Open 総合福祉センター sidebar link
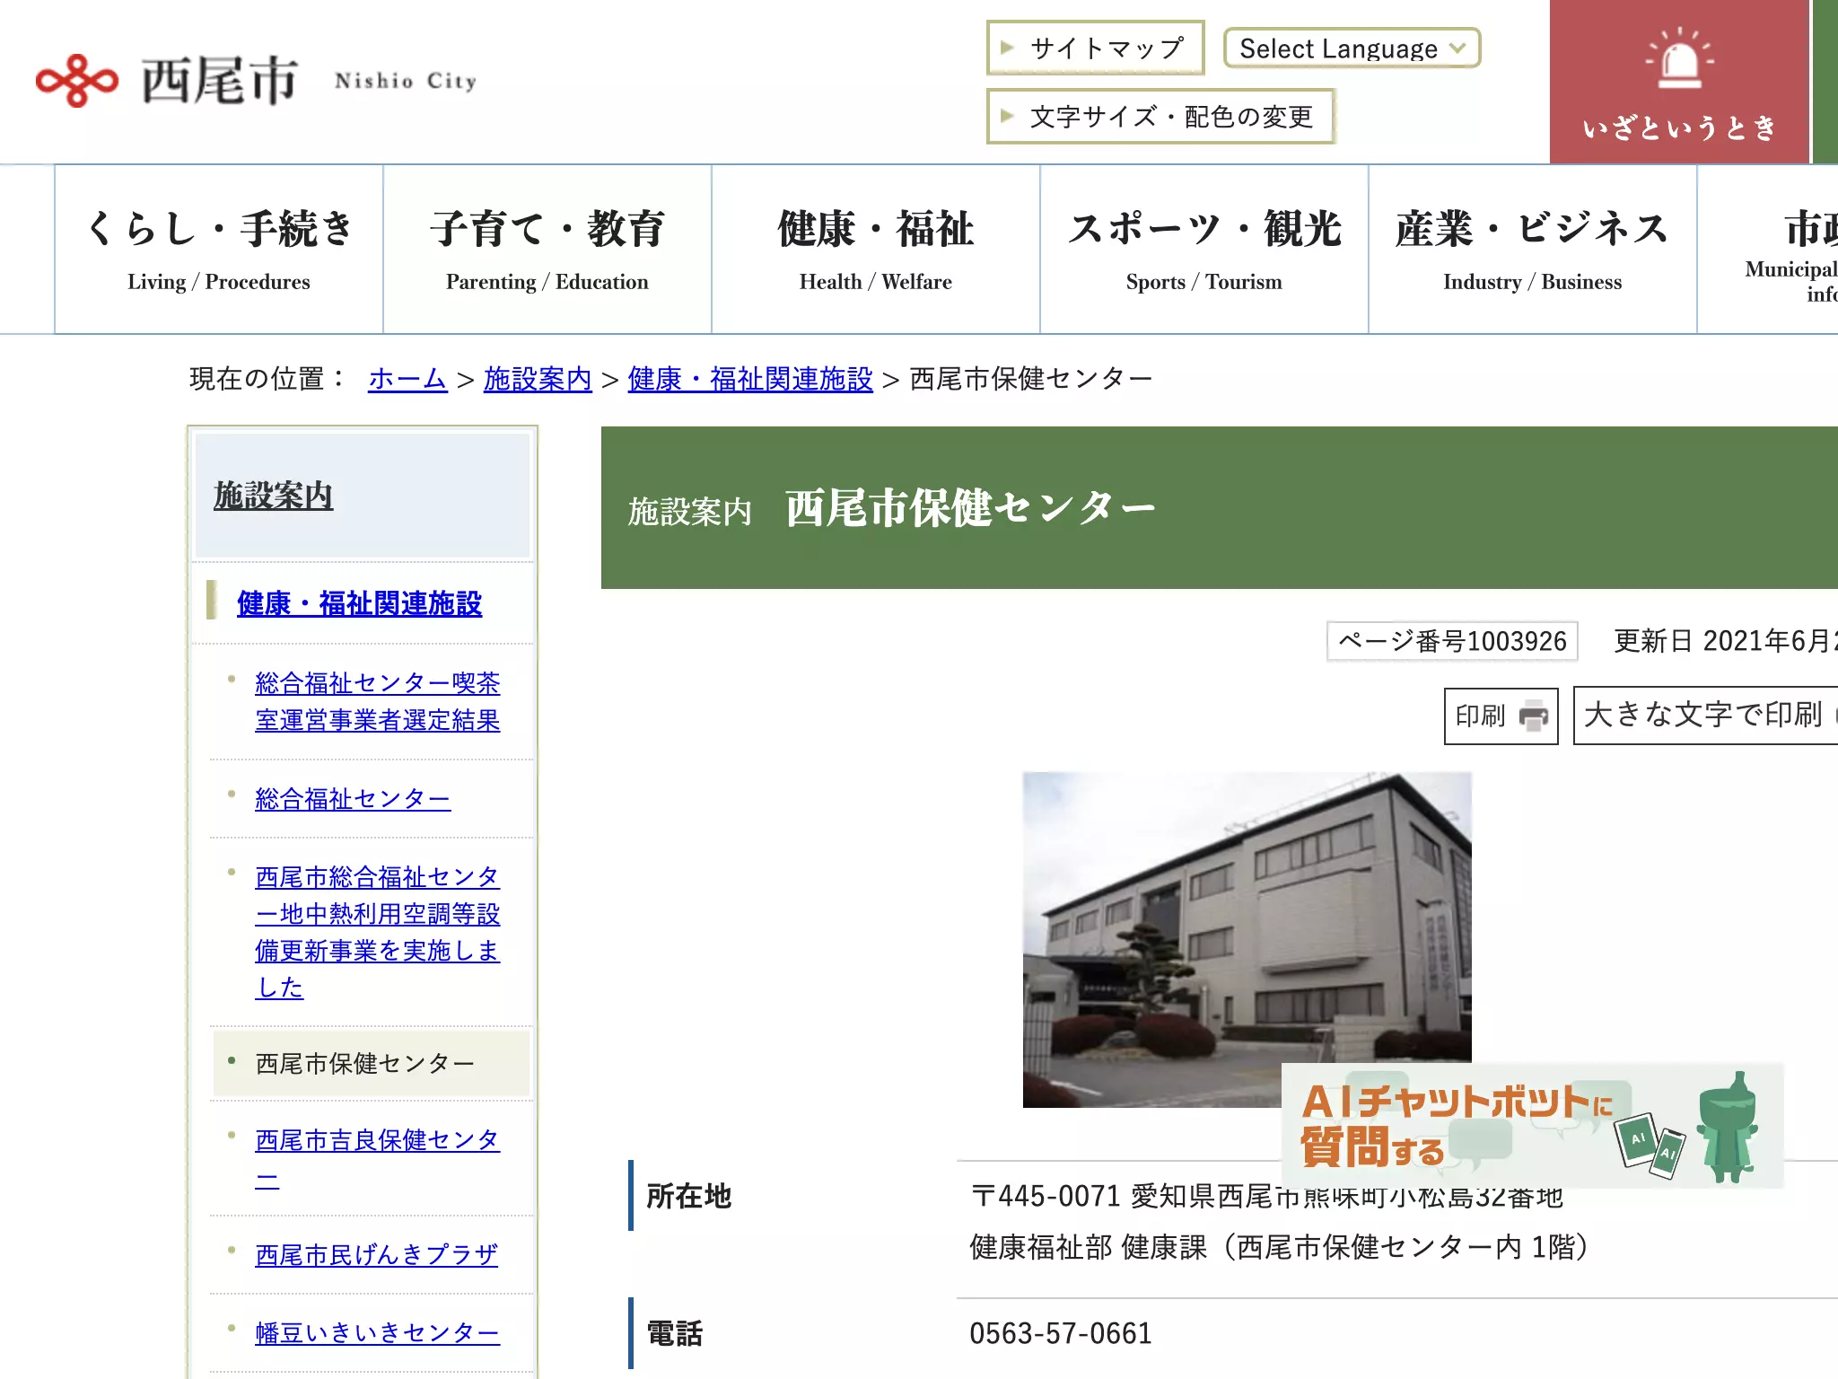Screen dimensions: 1838x1379 pyautogui.click(x=353, y=799)
